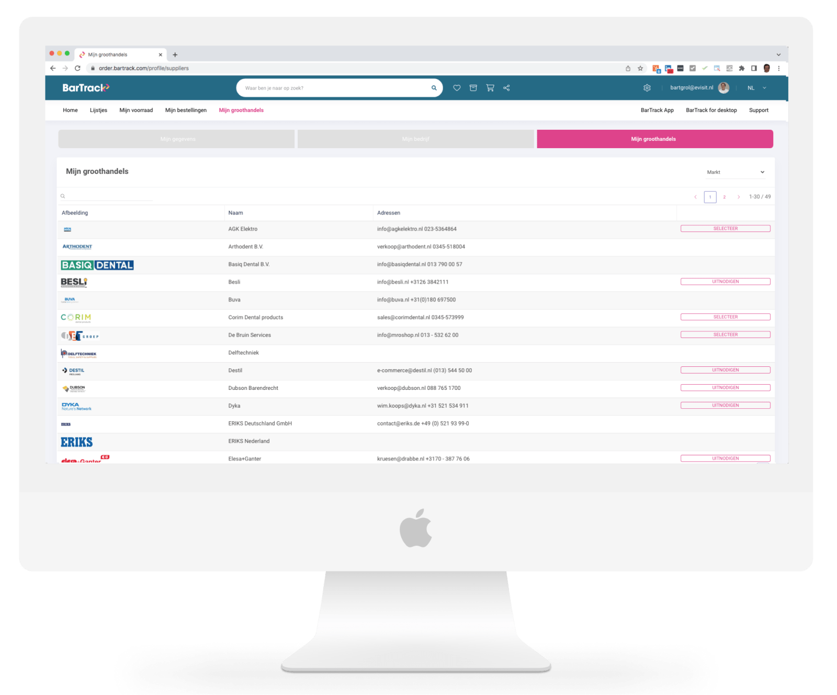837x695 pixels.
Task: Click the Arthodent logo image
Action: coord(77,246)
